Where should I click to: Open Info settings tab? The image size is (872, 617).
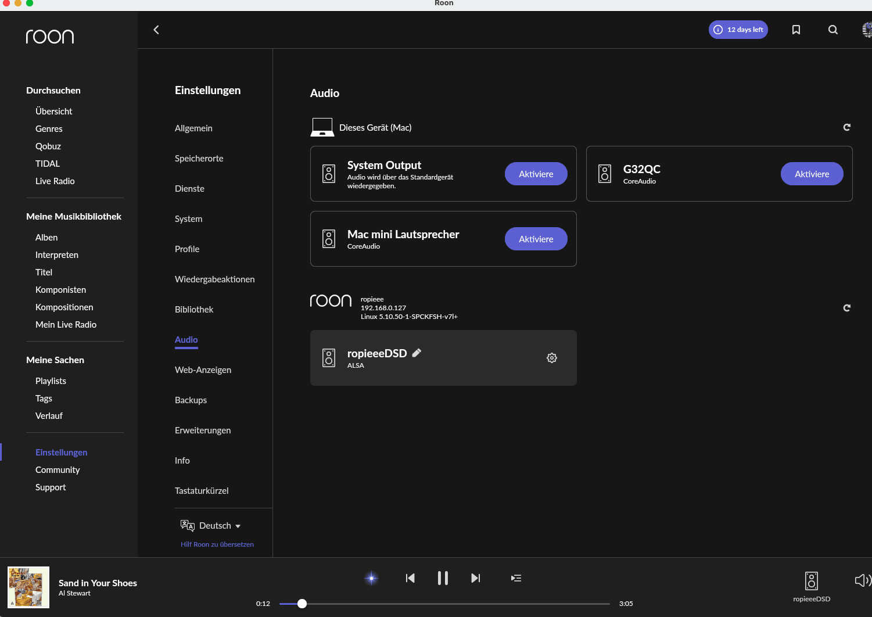tap(182, 461)
